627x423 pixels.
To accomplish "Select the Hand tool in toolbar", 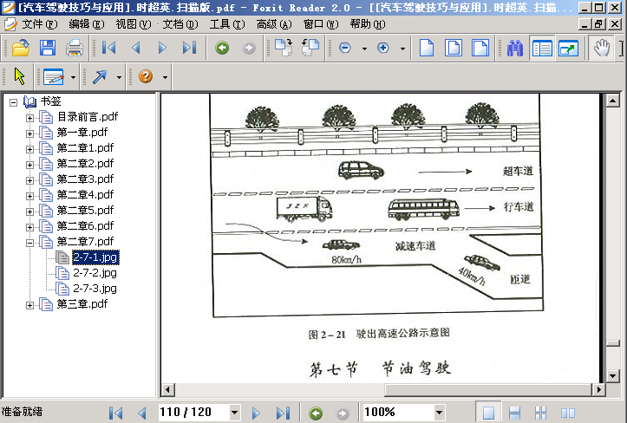I will point(602,49).
